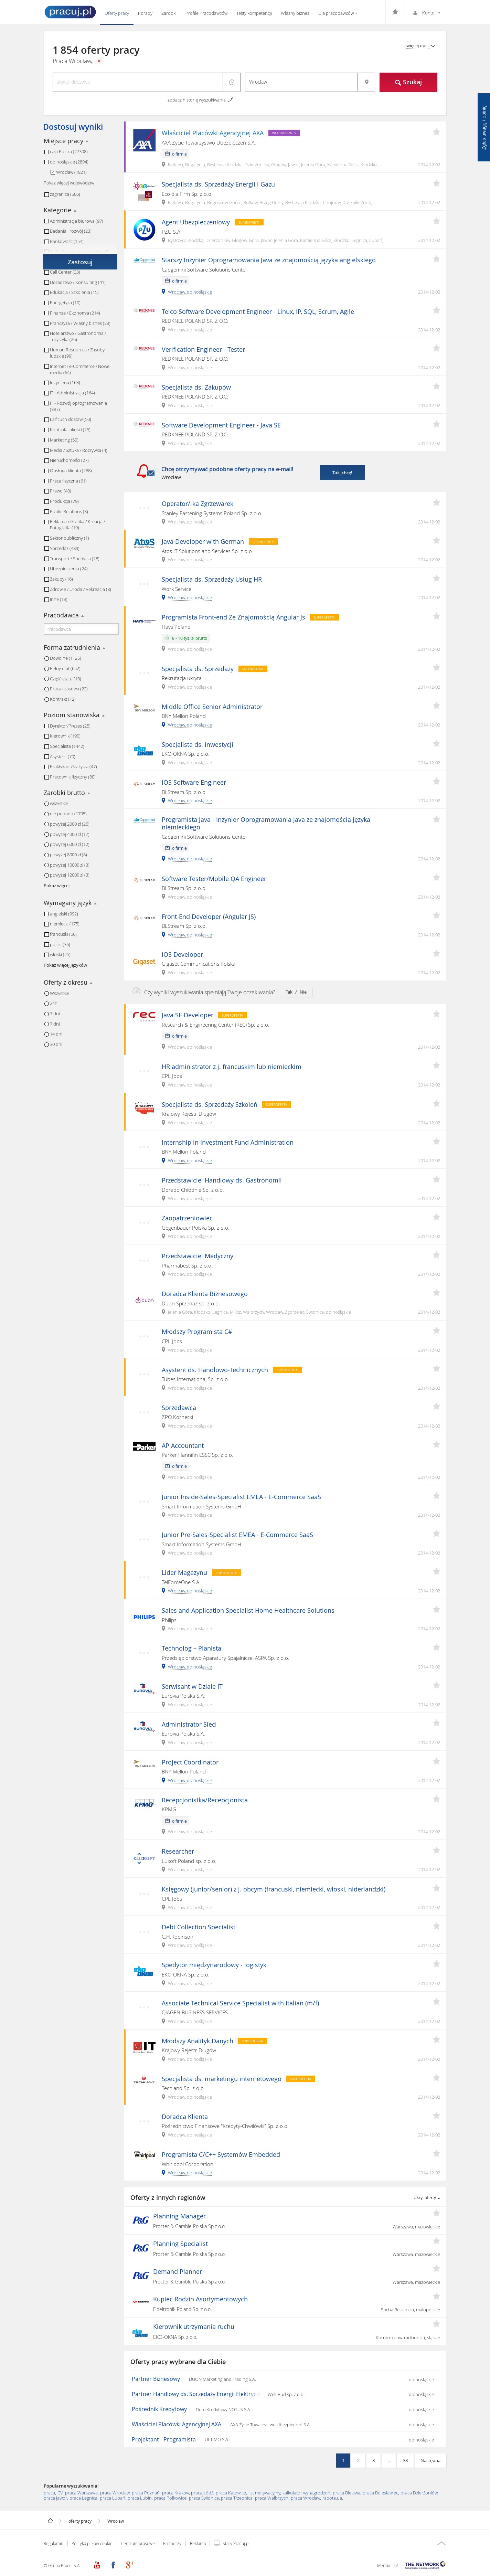Open the Zarobki menu item
490x2576 pixels.
pos(169,13)
